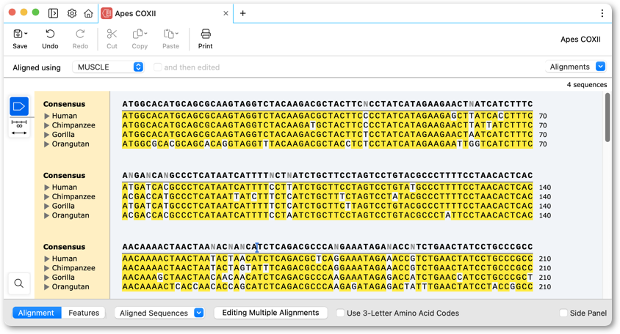Screen dimensions: 620x334
Task: Click the Redo toolbar icon
Action: pyautogui.click(x=80, y=34)
